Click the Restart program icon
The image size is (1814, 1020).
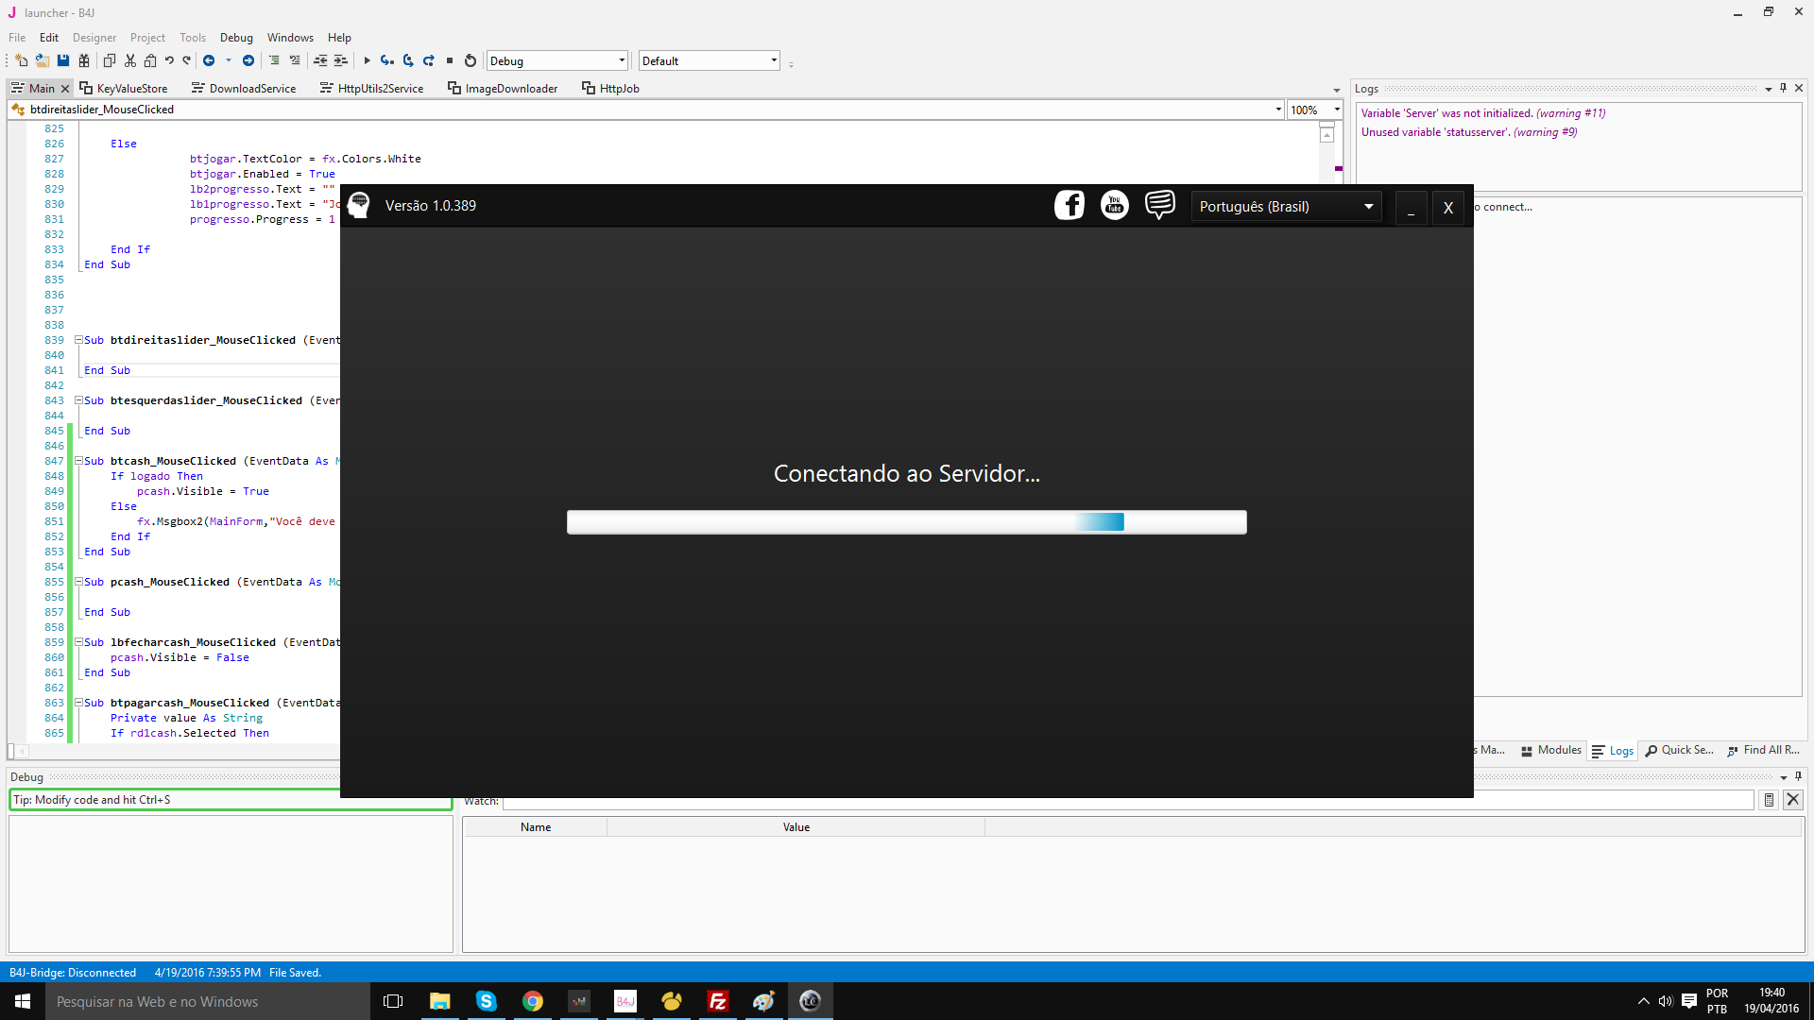coord(471,60)
